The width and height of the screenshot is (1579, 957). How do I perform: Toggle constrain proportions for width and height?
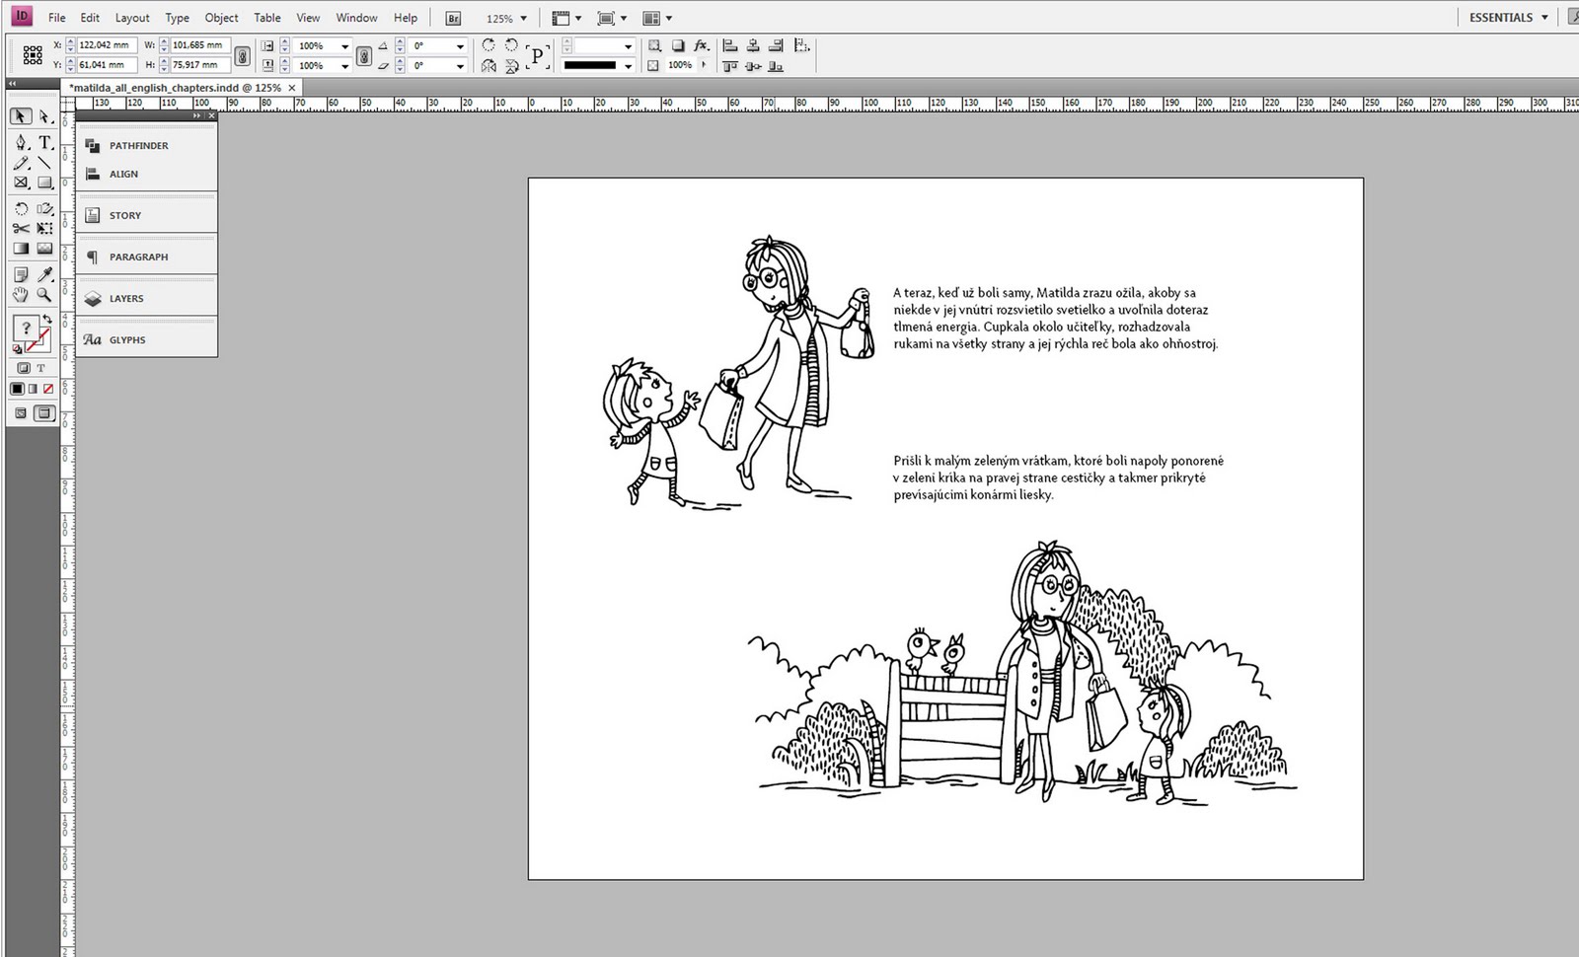[x=242, y=55]
